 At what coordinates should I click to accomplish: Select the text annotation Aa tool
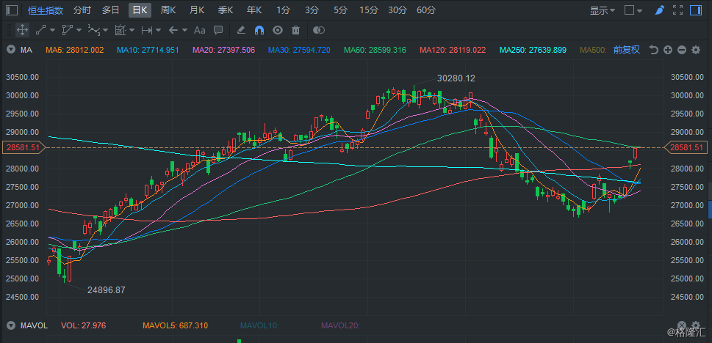pos(199,30)
